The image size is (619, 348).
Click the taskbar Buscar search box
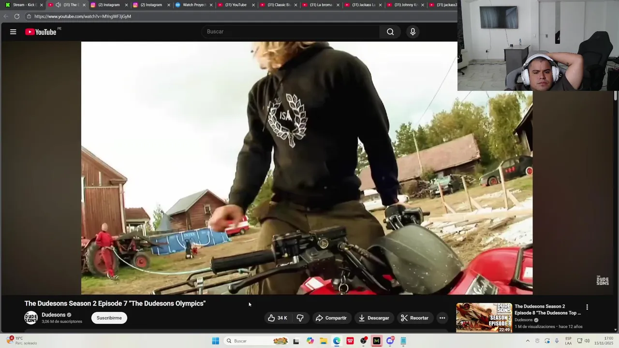257,341
